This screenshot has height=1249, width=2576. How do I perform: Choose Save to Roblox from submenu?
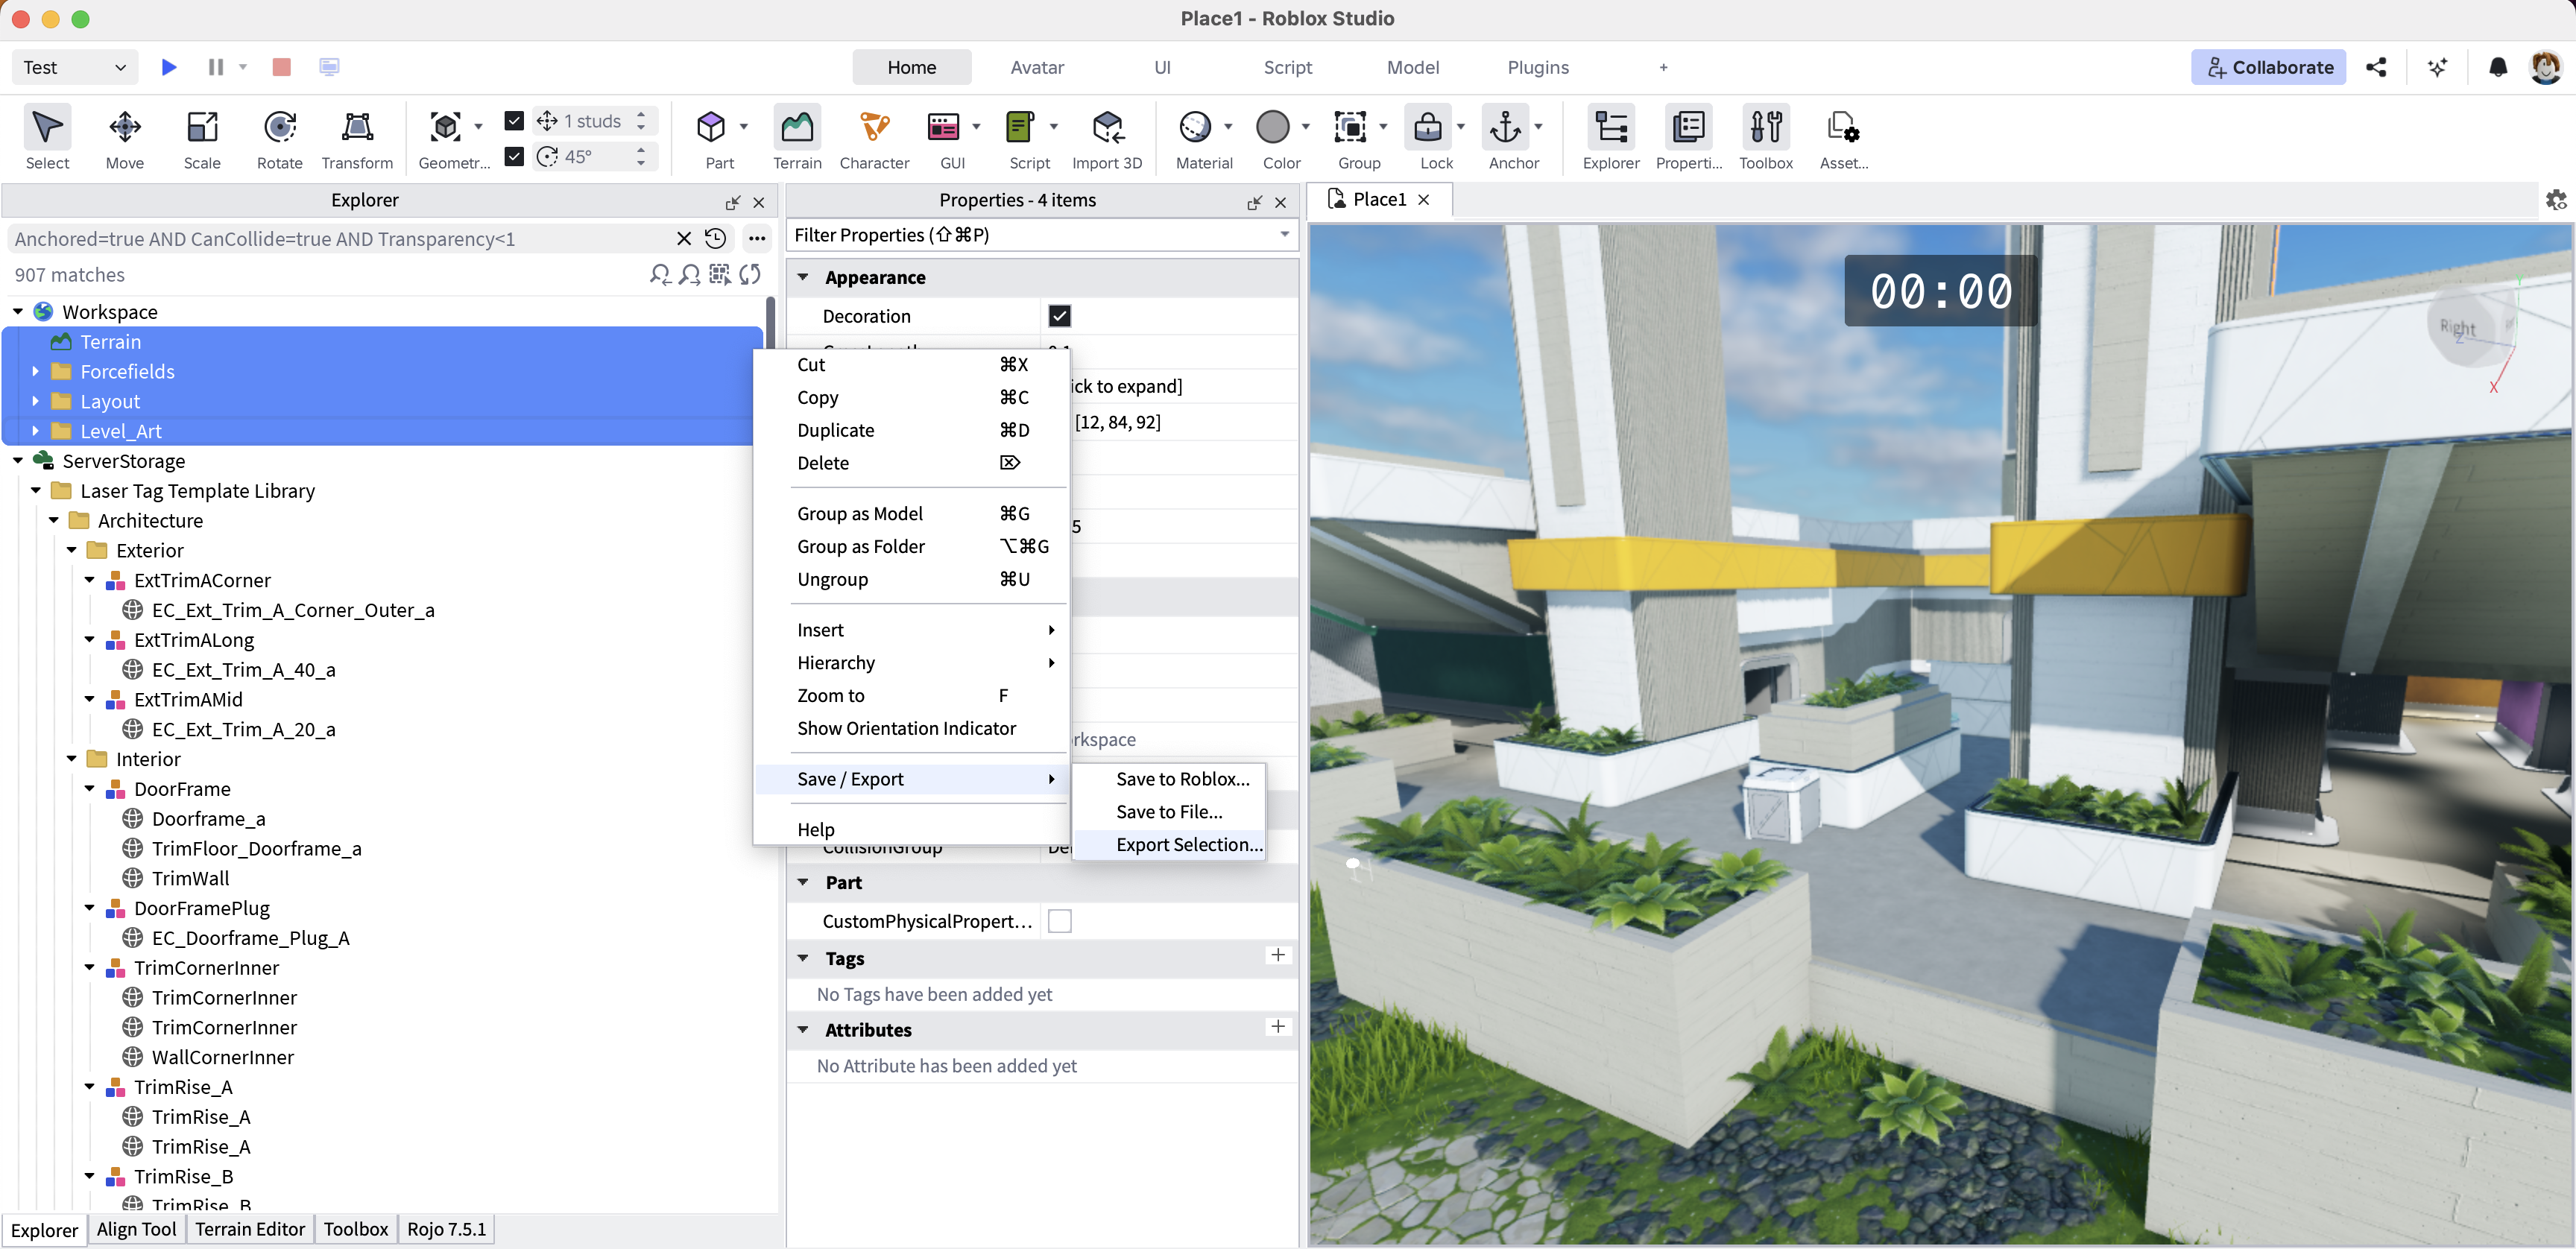click(1169, 779)
